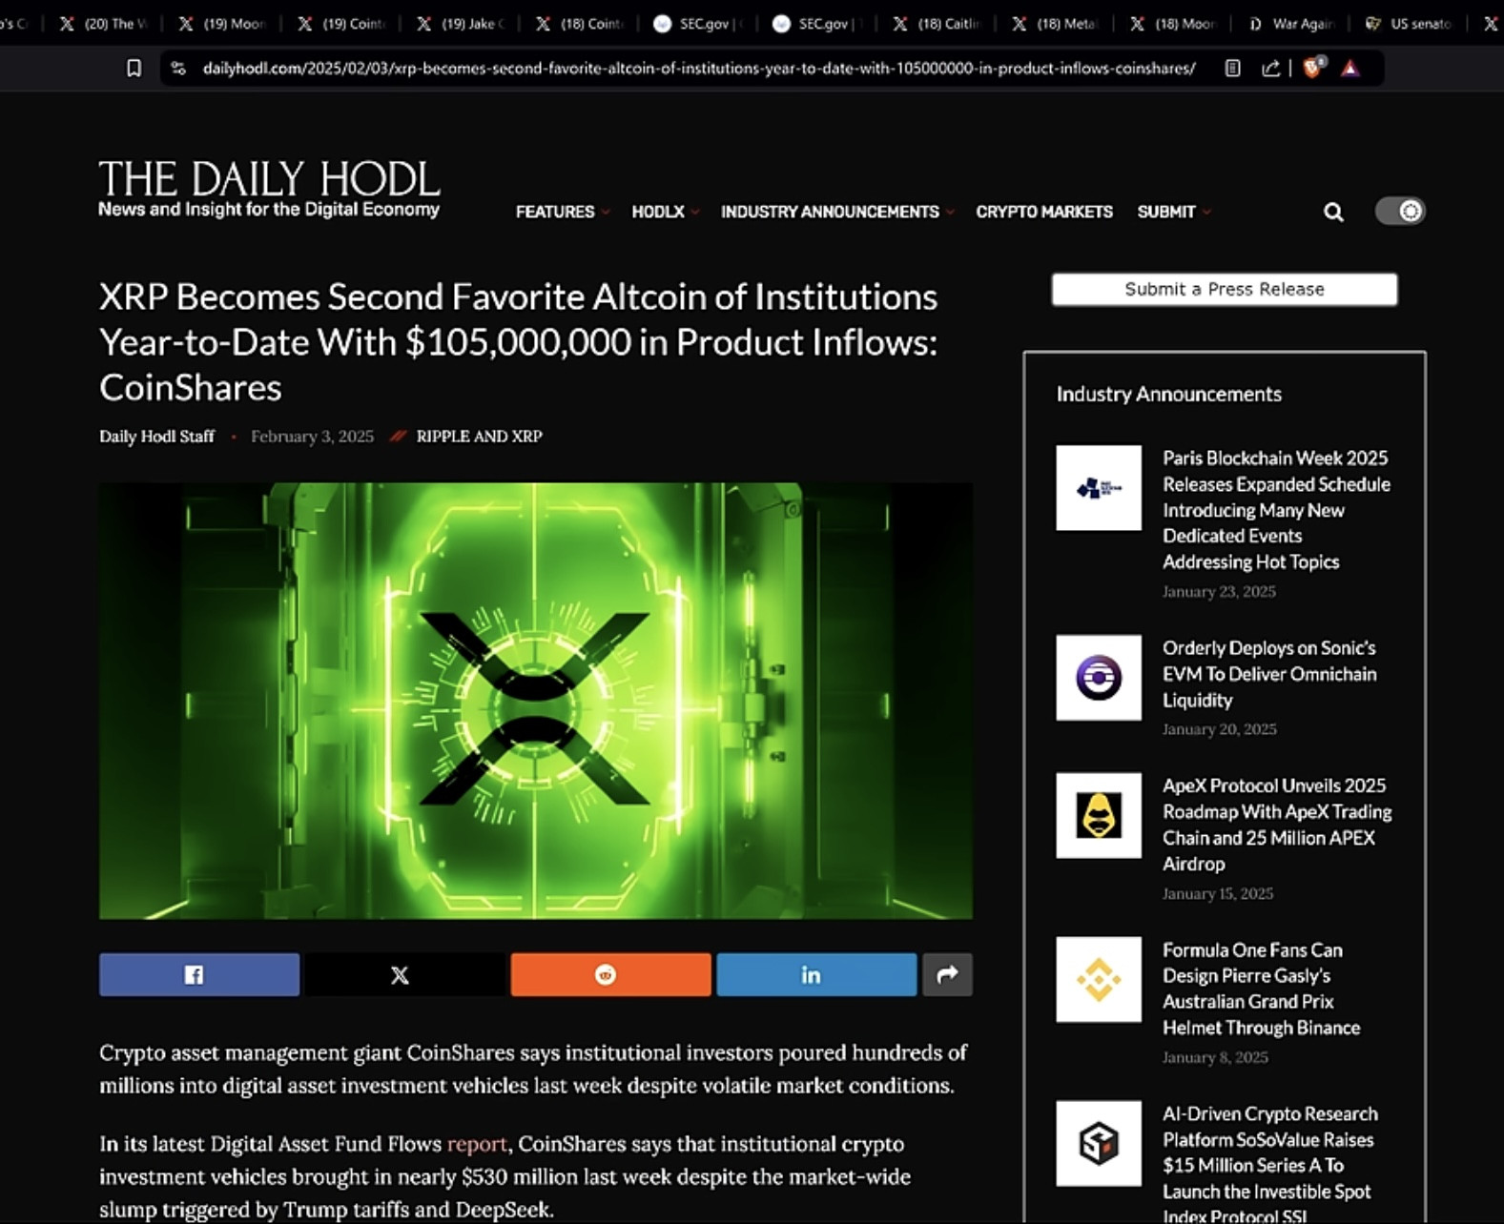Expand the Industry Announcements menu

tap(836, 212)
